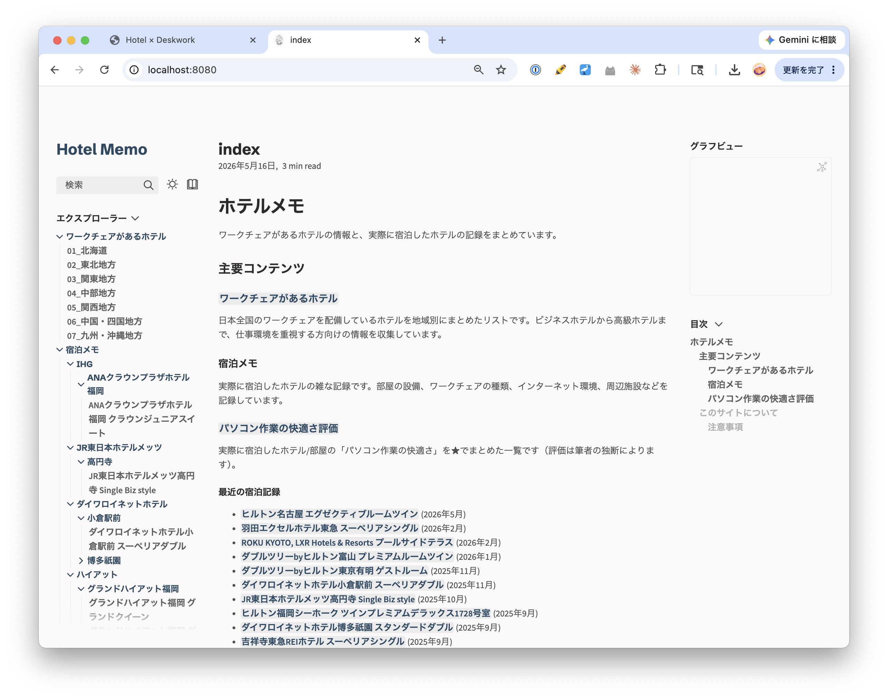
Task: Follow the ワークチェアがあるホテル heading link
Action: tap(278, 298)
